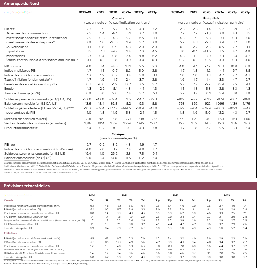
Task: Click right end of Prévisions trimestrielles bar
Action: pyautogui.click(x=245, y=186)
